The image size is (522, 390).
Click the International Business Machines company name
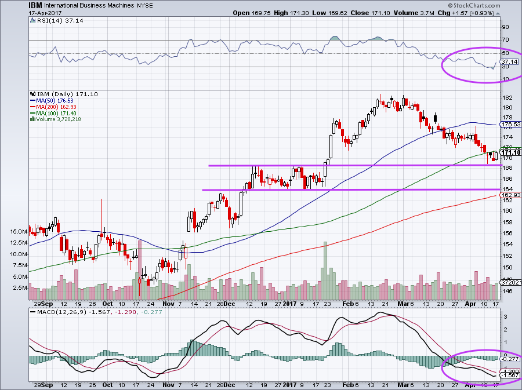point(89,6)
